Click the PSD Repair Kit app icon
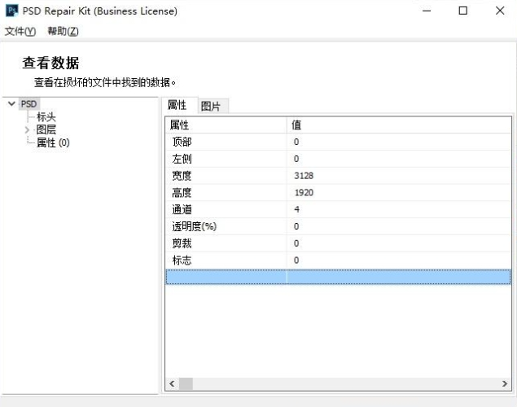The width and height of the screenshot is (517, 407). pyautogui.click(x=12, y=11)
